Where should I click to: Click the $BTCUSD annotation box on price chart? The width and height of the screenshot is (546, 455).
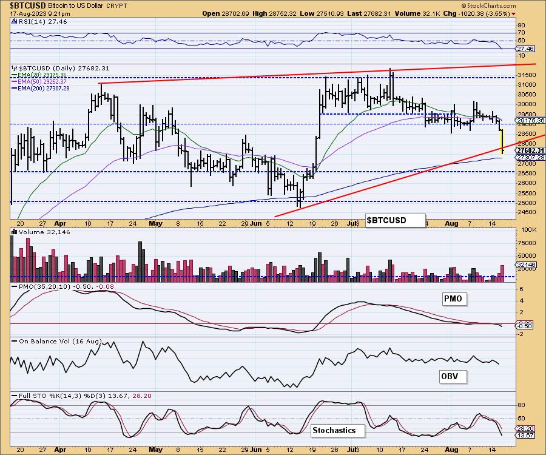coord(396,220)
